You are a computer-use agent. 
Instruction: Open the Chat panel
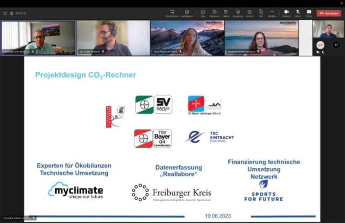[203, 13]
